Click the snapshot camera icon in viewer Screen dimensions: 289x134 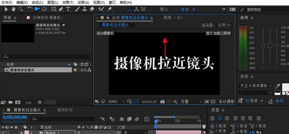[162, 102]
